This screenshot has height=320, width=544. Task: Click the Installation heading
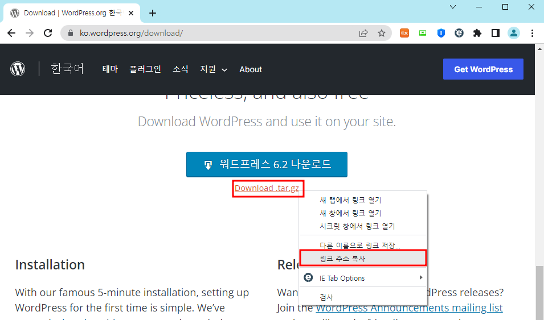(50, 265)
